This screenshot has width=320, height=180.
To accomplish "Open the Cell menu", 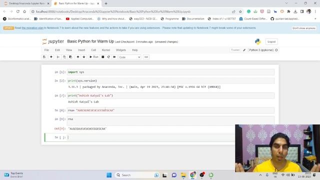I will [93, 50].
